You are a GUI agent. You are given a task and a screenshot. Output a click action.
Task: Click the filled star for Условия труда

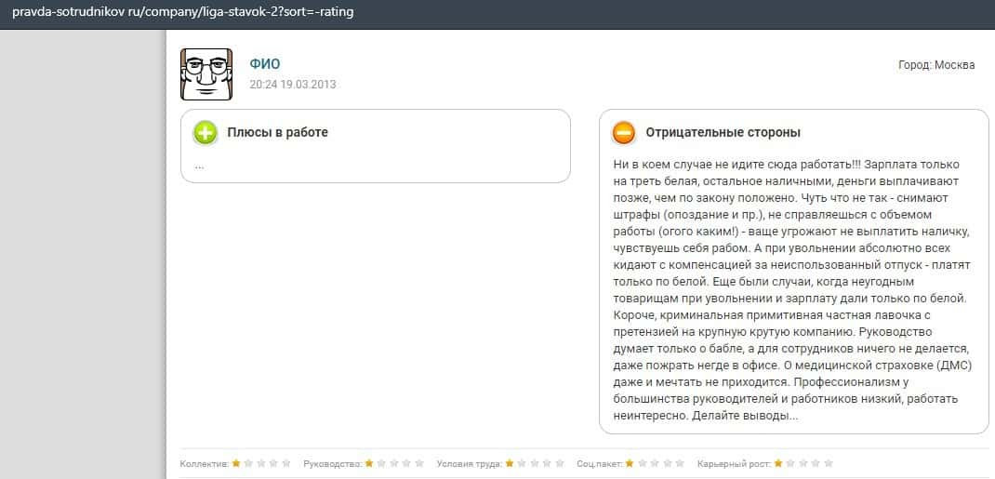[510, 462]
